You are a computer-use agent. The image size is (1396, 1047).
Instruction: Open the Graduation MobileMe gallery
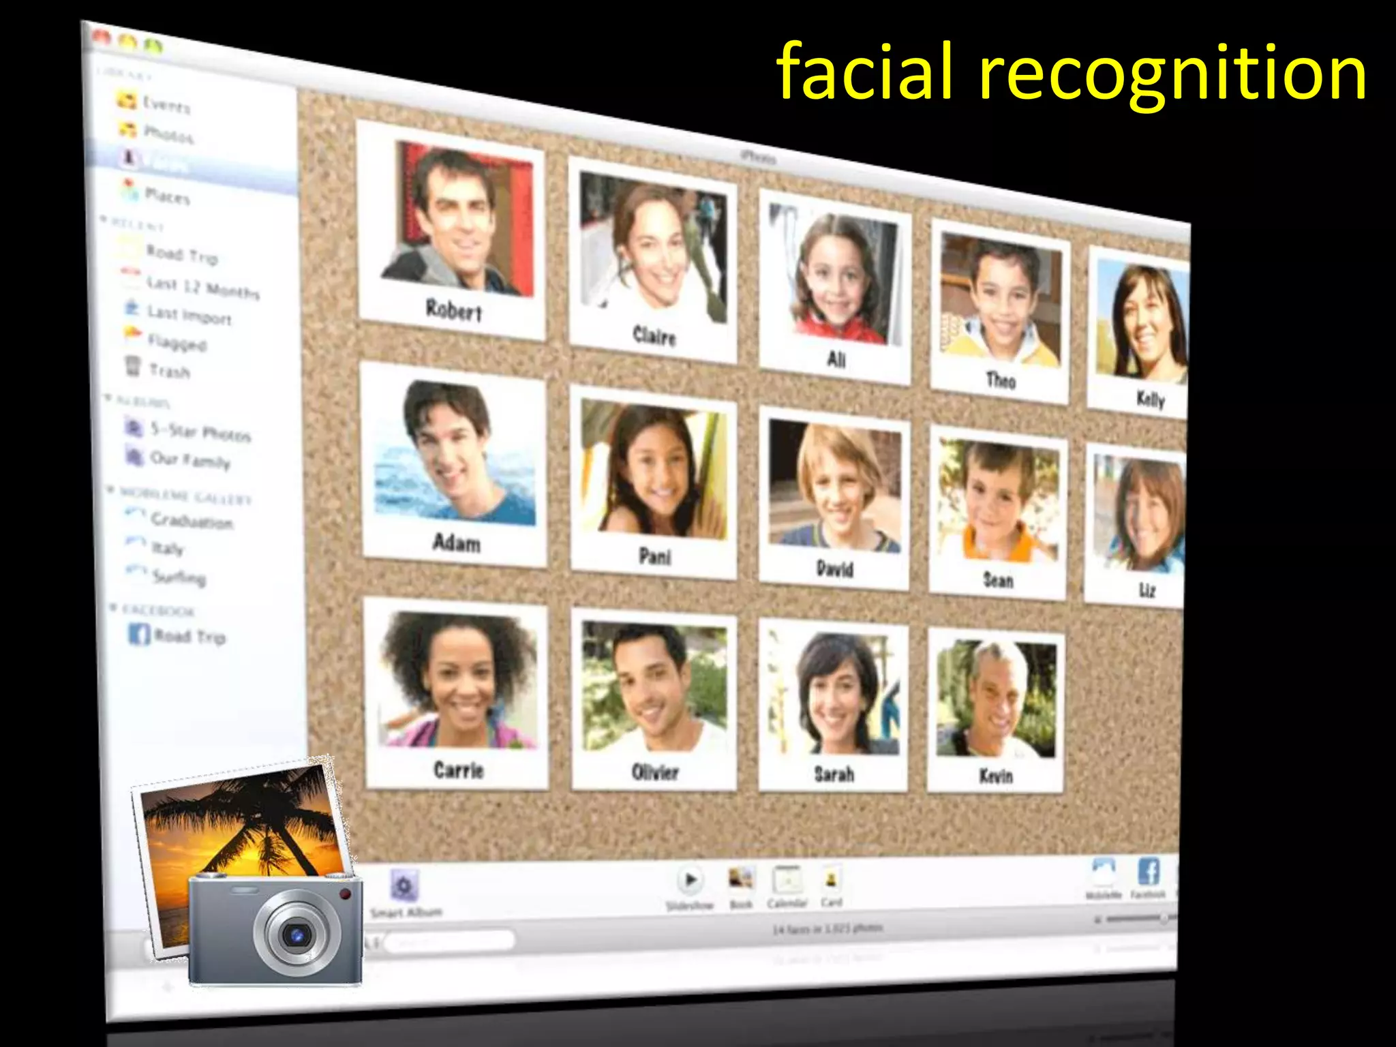point(179,519)
